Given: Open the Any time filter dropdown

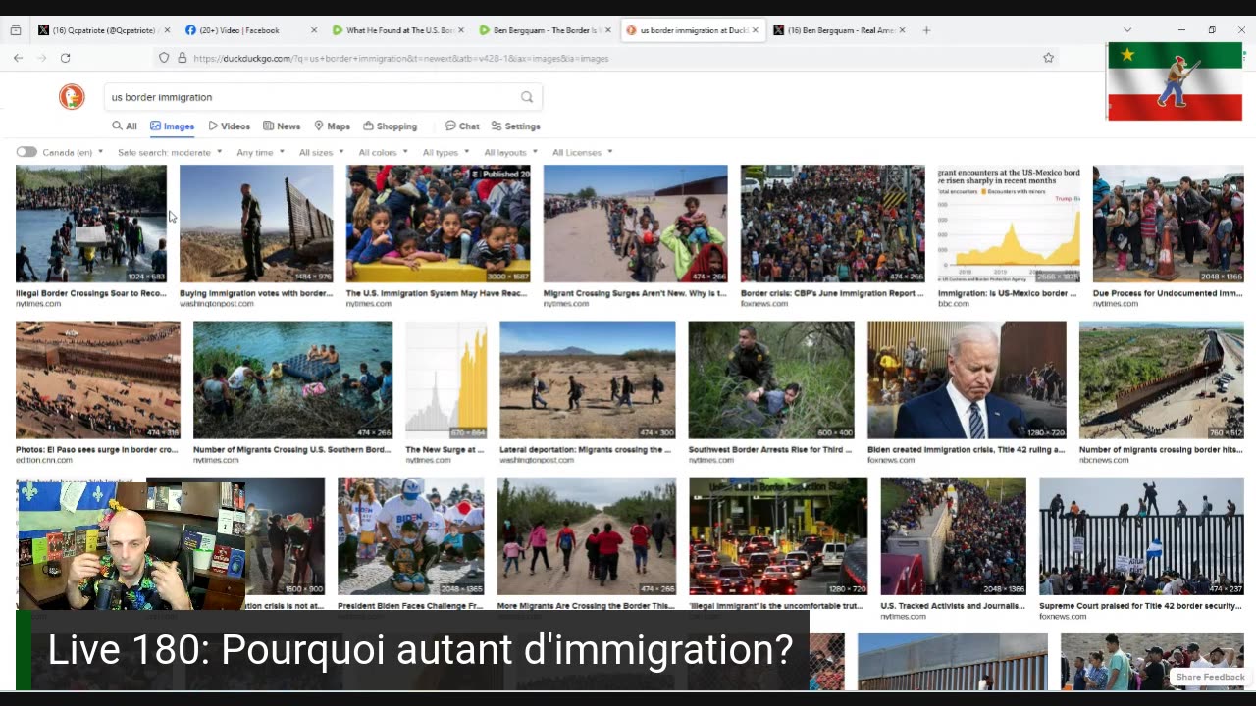Looking at the screenshot, I should (x=260, y=152).
